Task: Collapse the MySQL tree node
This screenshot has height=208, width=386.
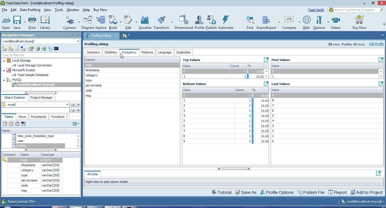Action: tap(4, 80)
